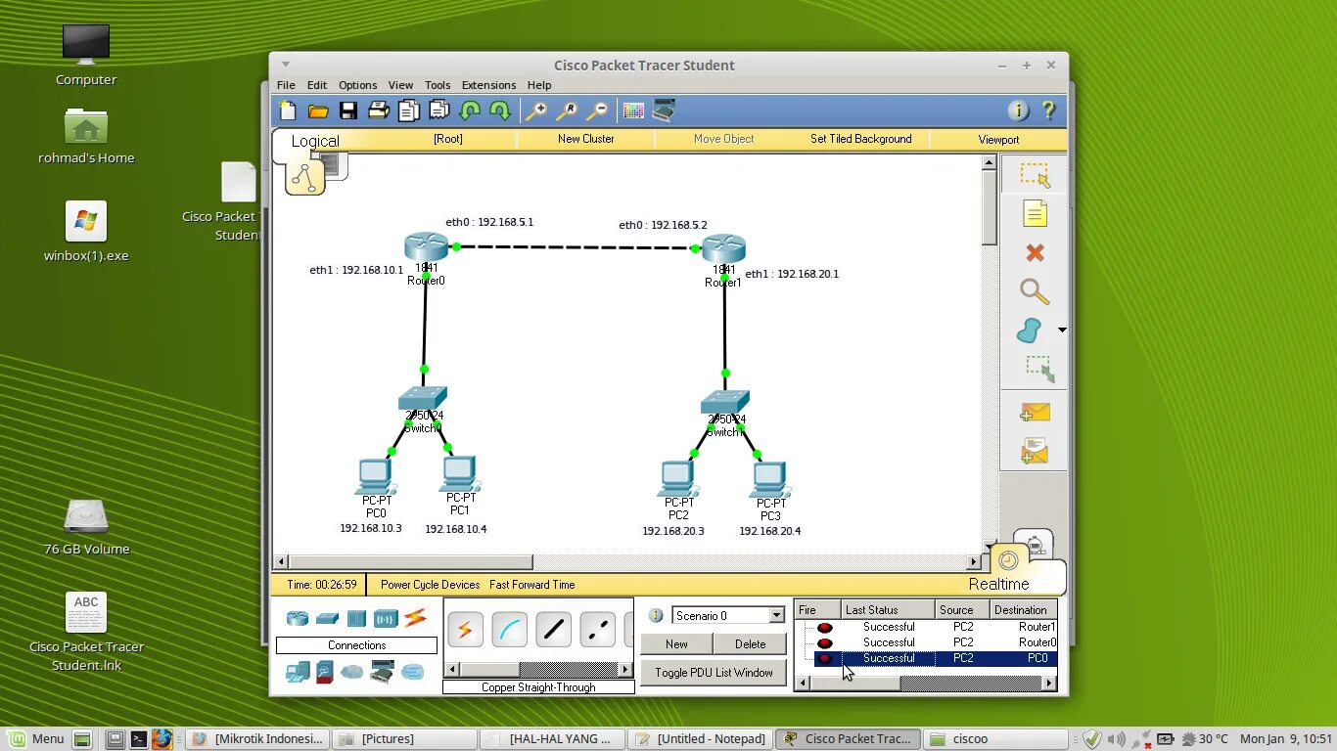Screen dimensions: 1337x751
Task: Select the WAN Emulation cloud category
Action: click(x=352, y=672)
